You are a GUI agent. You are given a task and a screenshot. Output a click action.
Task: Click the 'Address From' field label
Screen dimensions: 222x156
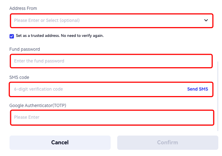click(x=23, y=8)
